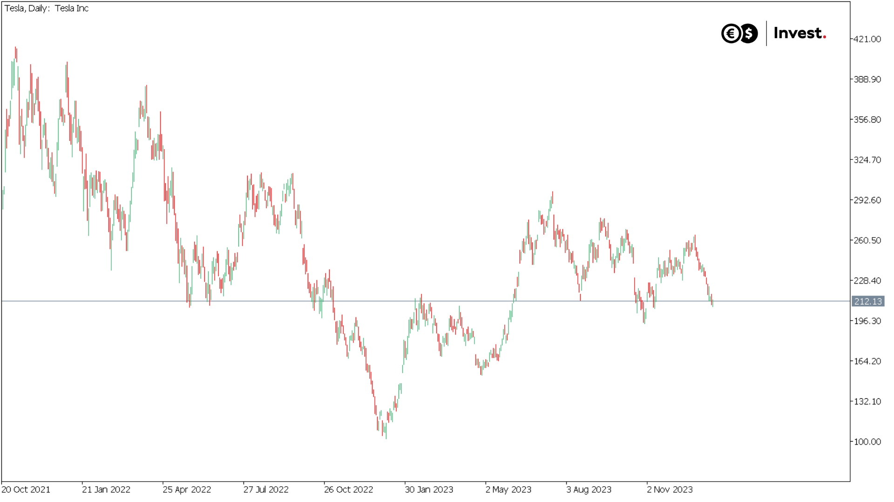Click the 2 May 2023 date label
The height and width of the screenshot is (502, 894).
click(508, 489)
